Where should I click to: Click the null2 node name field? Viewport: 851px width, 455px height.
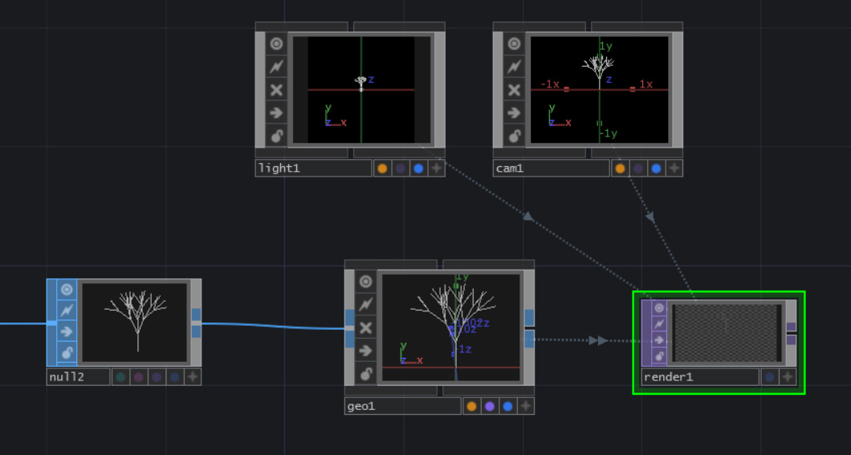(x=78, y=377)
